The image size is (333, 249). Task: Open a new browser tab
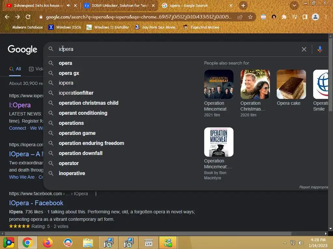(243, 6)
